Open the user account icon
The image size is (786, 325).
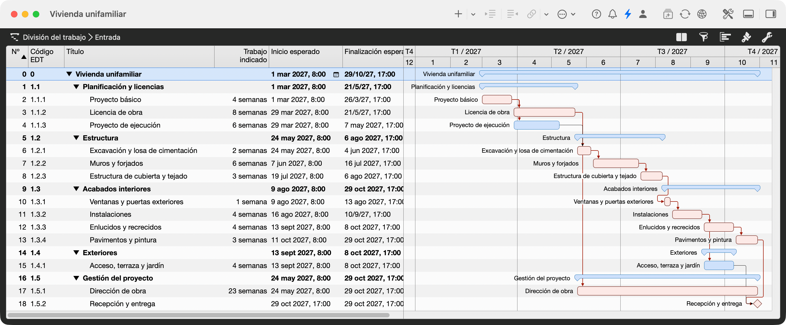[643, 14]
